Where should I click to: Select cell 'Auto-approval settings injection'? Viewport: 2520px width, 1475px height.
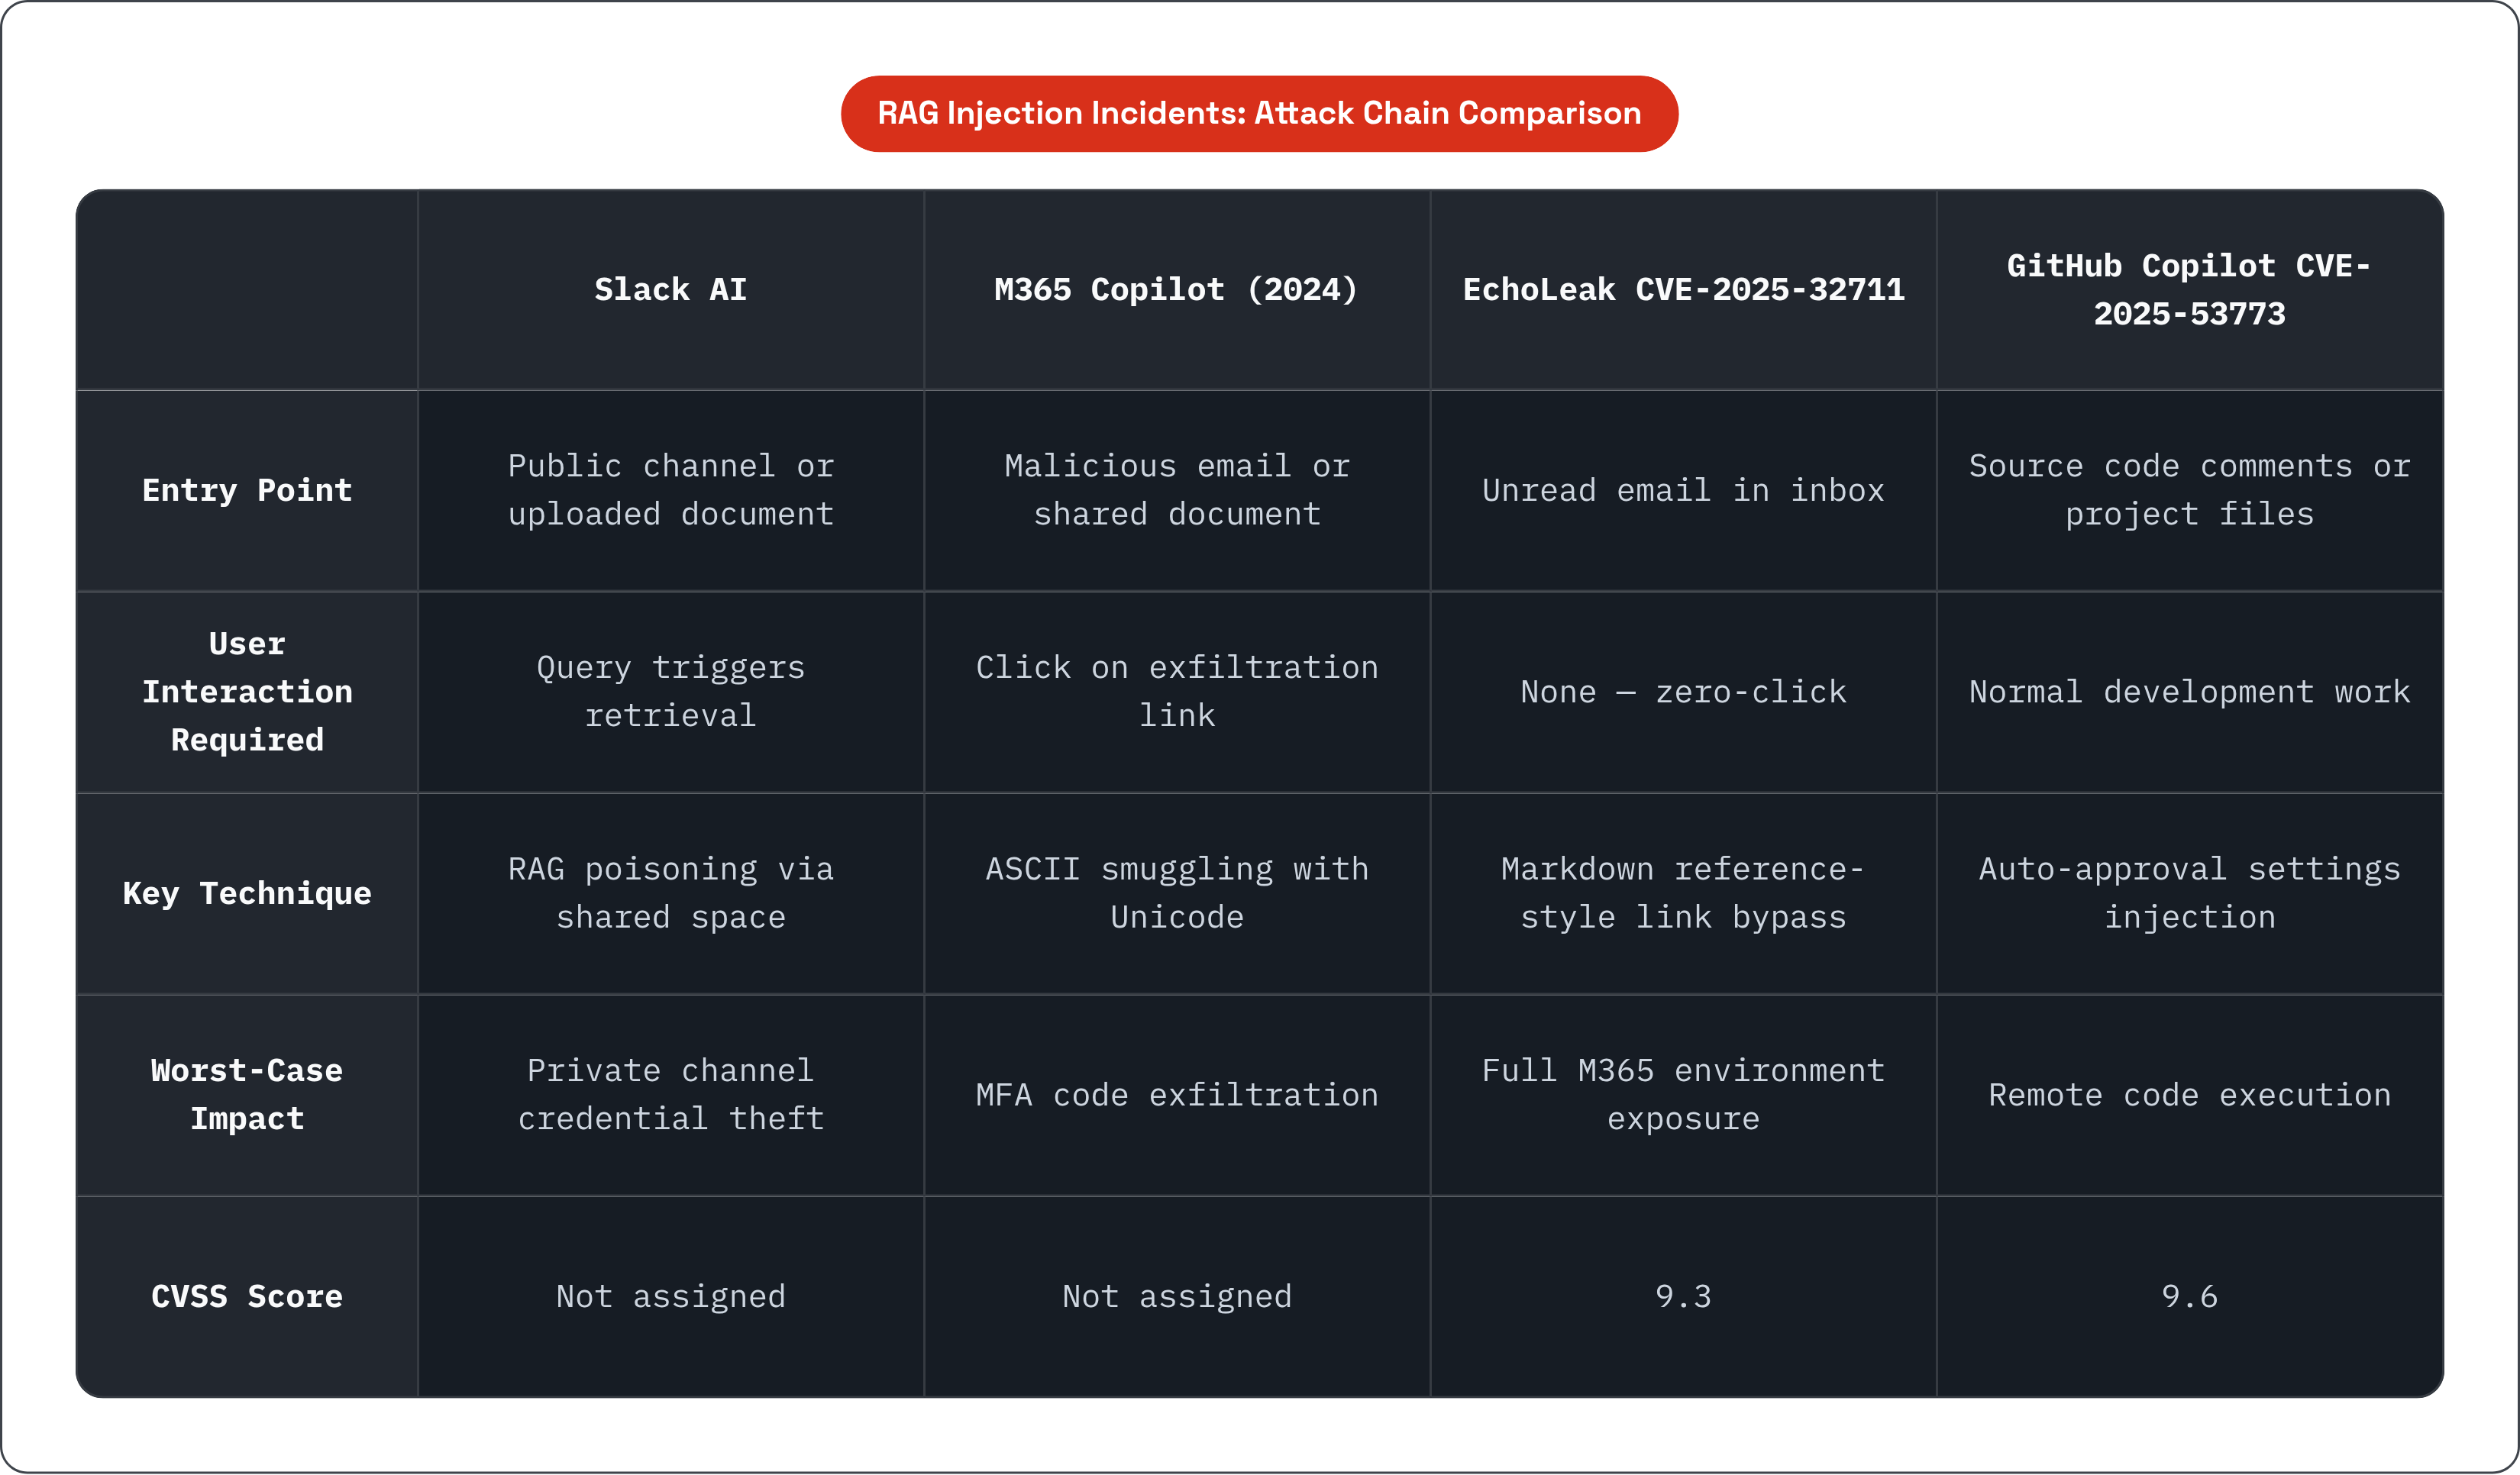(x=2190, y=894)
